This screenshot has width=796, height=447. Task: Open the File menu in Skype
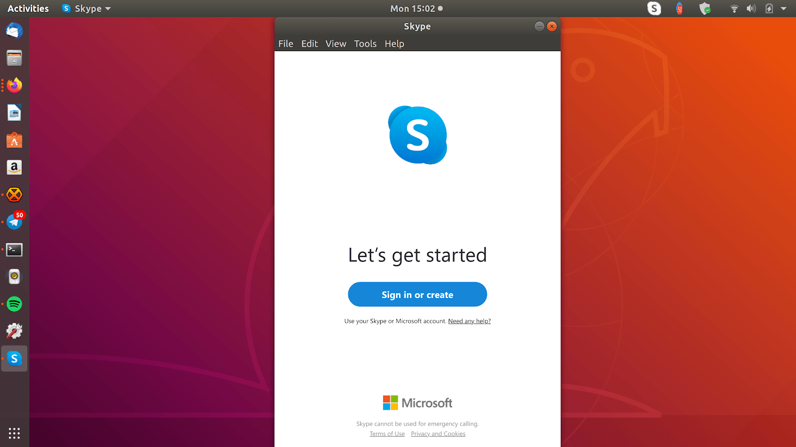coord(286,44)
